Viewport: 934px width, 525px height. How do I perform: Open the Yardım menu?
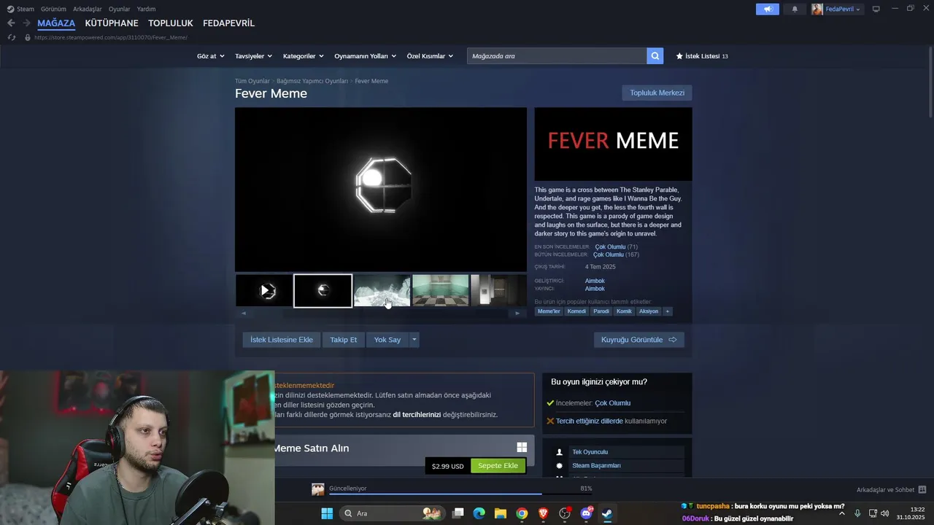tap(146, 9)
